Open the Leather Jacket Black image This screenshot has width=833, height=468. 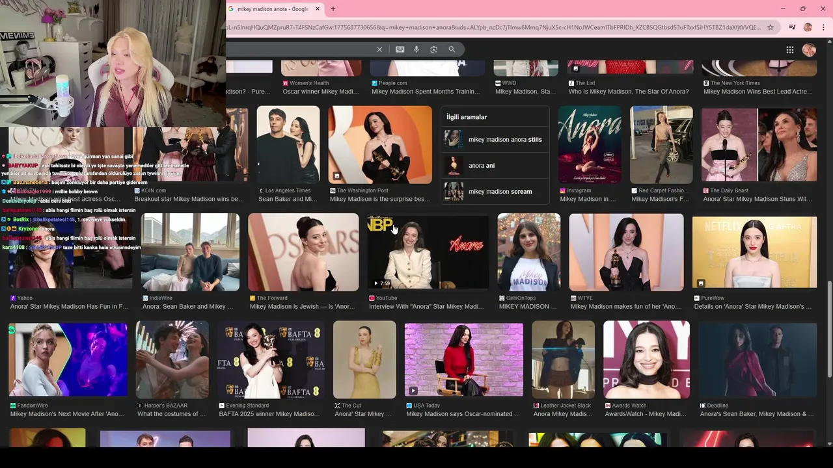563,359
